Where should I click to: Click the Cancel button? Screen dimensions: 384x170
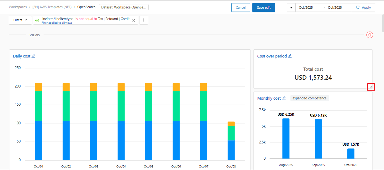(240, 7)
